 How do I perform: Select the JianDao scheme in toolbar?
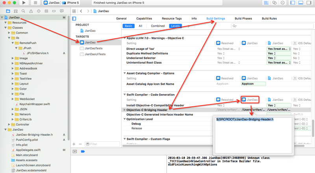(x=52, y=3)
